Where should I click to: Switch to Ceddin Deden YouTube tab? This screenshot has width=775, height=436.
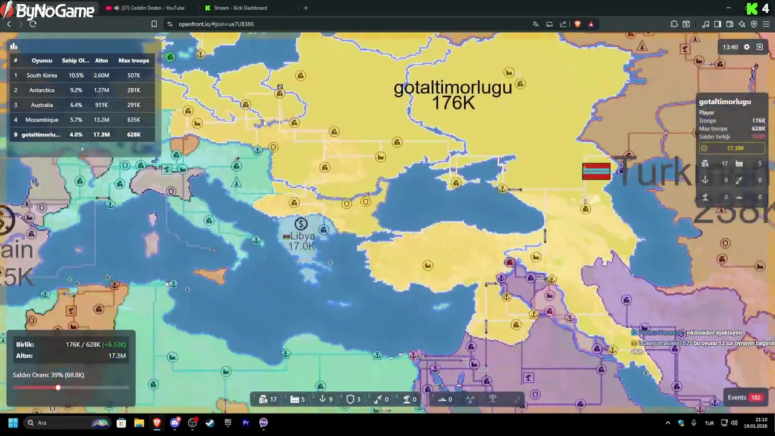(x=148, y=8)
